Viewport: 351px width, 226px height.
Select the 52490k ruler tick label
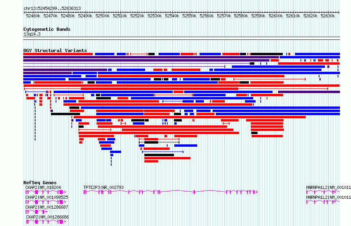85,16
